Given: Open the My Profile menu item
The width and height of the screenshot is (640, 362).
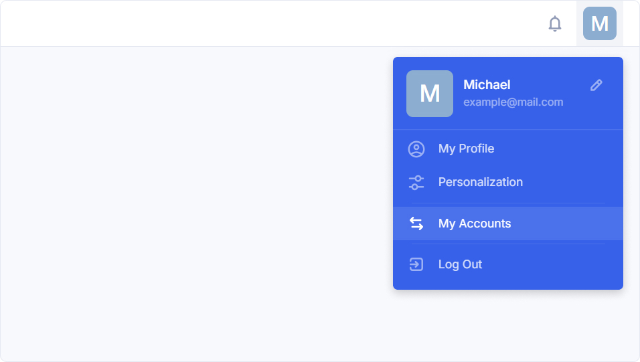Looking at the screenshot, I should point(466,149).
